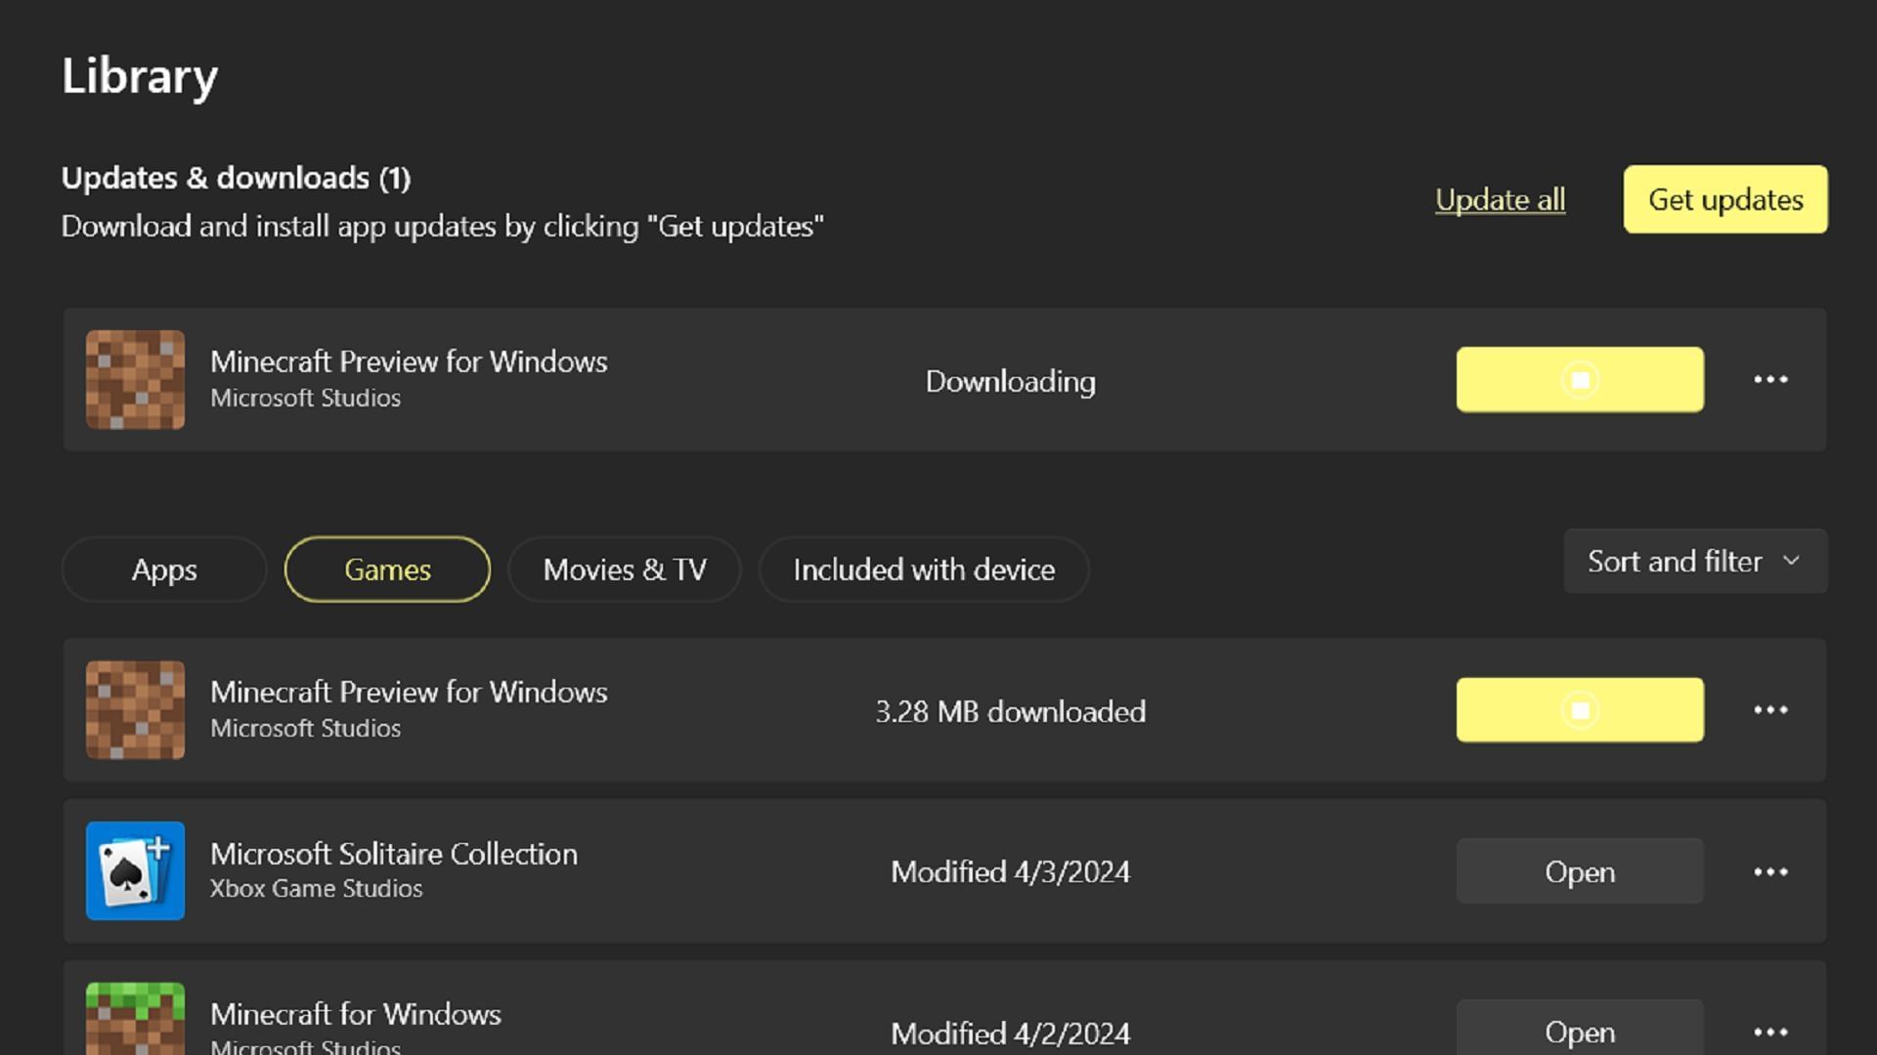Image resolution: width=1877 pixels, height=1055 pixels.
Task: Expand Sort and filter options chevron
Action: [1793, 561]
